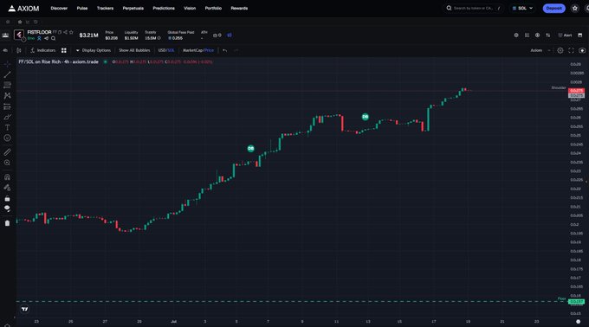Screen dimensions: 589x327
Task: Share the FISTFLOOR token
Action: click(65, 32)
